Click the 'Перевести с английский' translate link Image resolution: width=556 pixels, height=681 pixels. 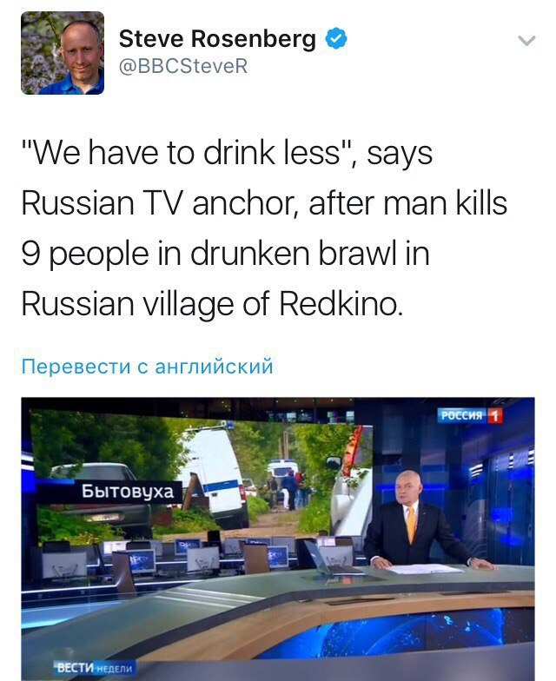148,367
